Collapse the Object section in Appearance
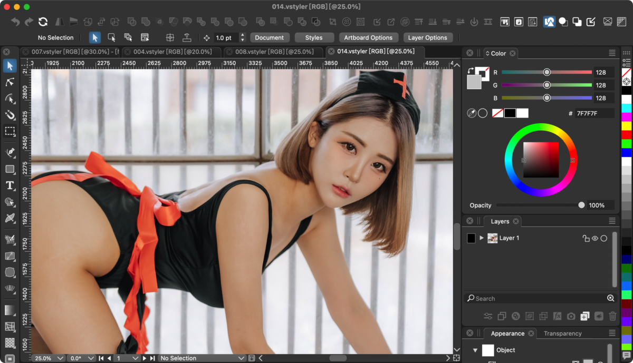This screenshot has height=363, width=633. tap(475, 350)
